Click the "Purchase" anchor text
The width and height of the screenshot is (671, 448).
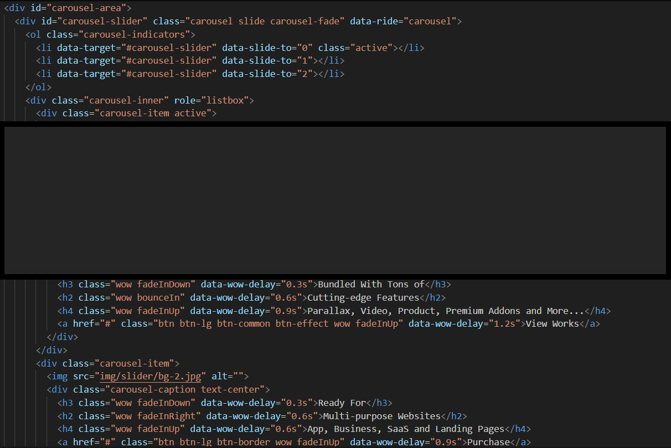[x=488, y=442]
